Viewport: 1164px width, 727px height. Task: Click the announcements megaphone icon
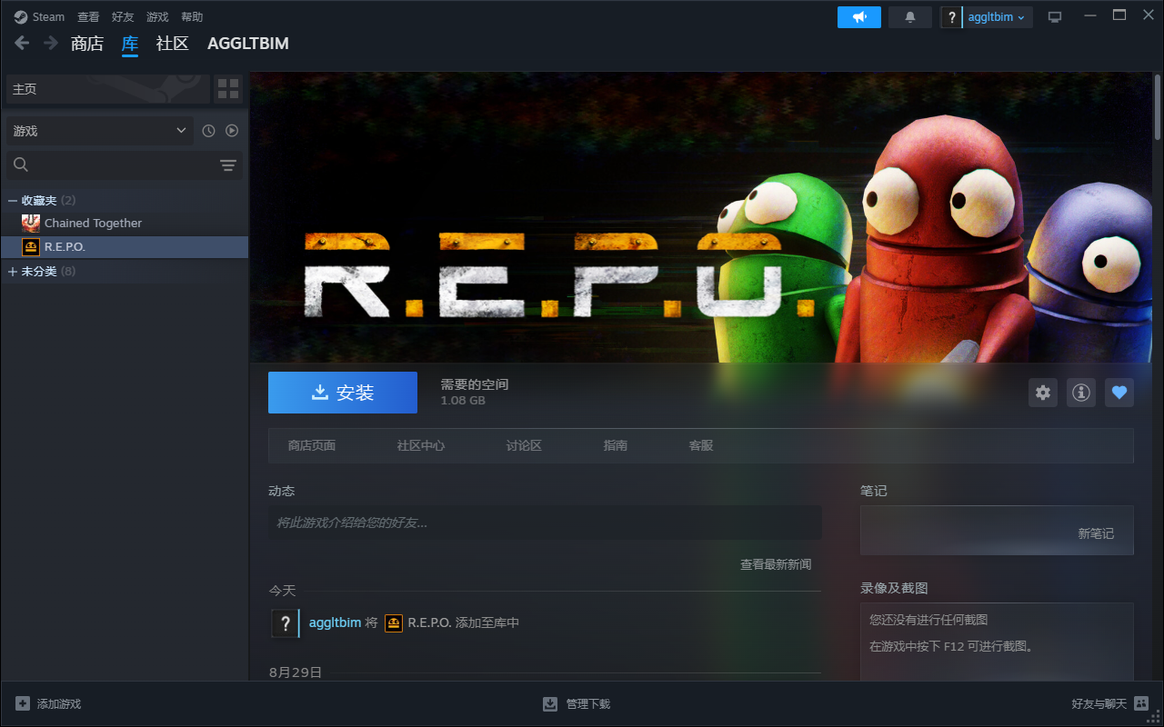click(858, 17)
